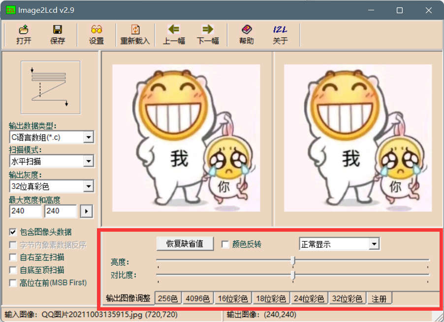Switch to the 4096色 tab
444x322 pixels.
tap(198, 298)
